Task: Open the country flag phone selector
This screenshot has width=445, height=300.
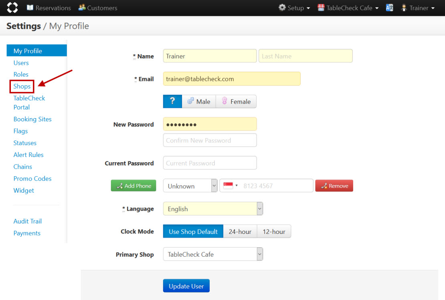Action: tap(230, 185)
